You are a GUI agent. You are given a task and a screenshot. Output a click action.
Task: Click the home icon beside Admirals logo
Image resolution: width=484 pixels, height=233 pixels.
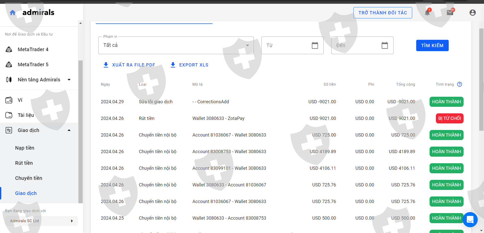[13, 13]
